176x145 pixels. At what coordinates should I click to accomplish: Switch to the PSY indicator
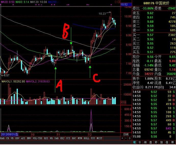(x=93, y=138)
